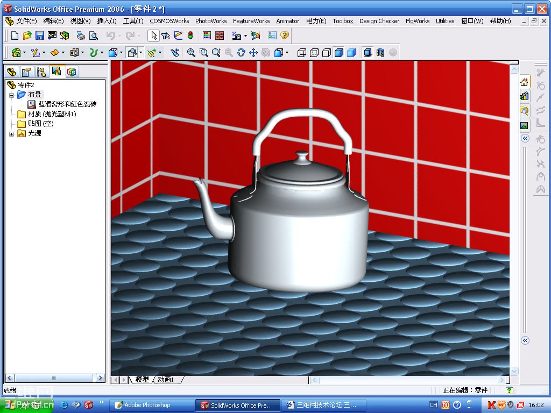Save the part with the floppy disk icon
This screenshot has width=551, height=413.
click(x=39, y=35)
